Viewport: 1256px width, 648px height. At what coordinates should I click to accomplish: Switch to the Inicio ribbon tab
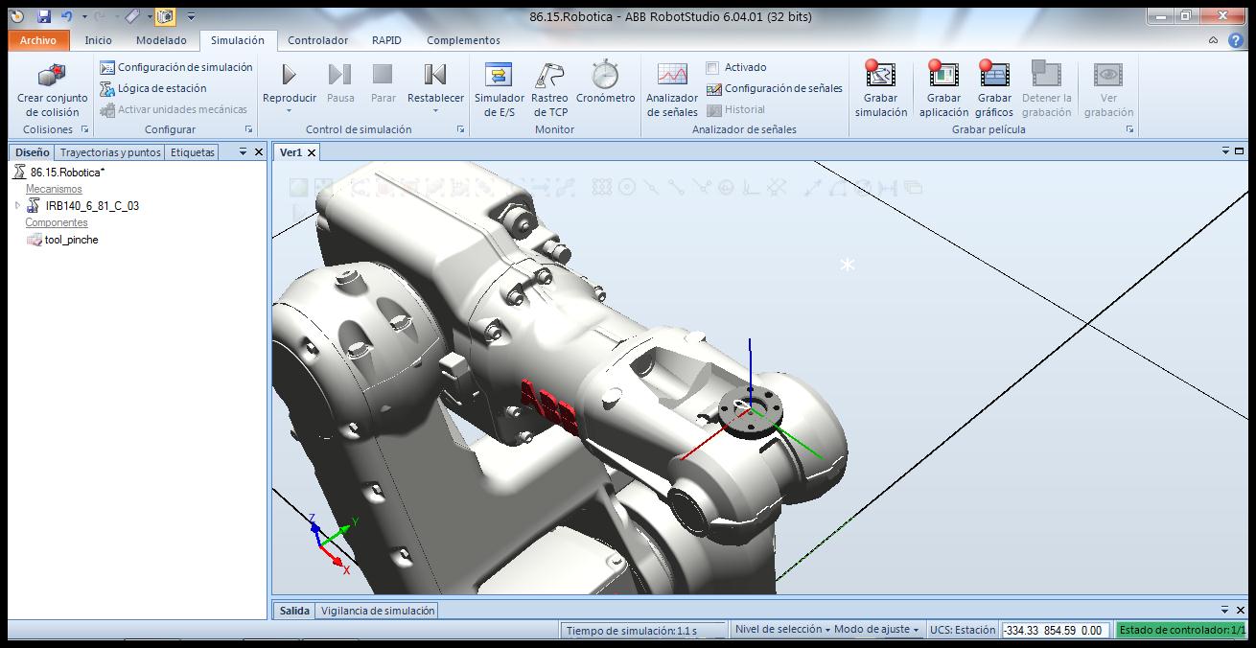click(98, 40)
